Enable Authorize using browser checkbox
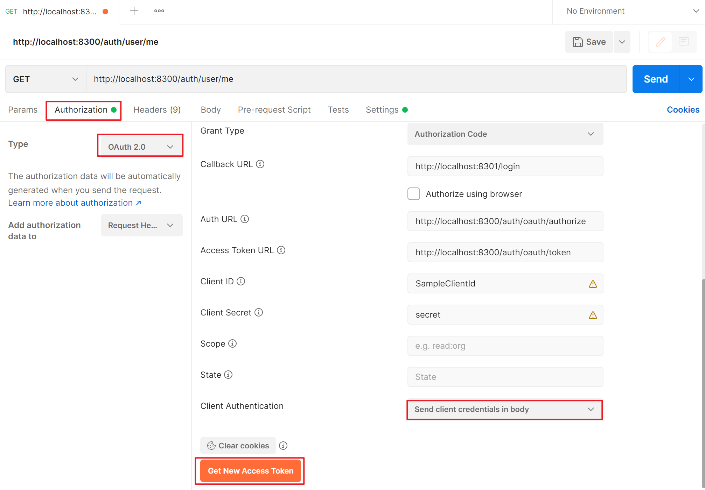Image resolution: width=705 pixels, height=490 pixels. tap(413, 194)
